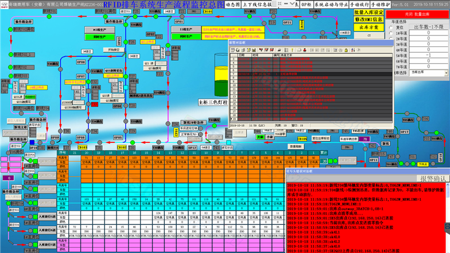Viewport: 450px width, 253px height.
Task: Click the 批量入库设定 button
Action: 367,11
